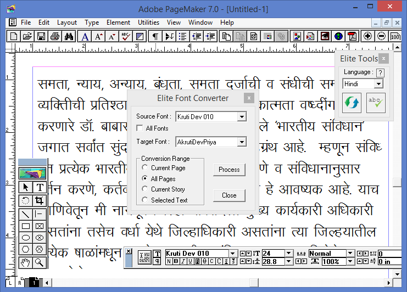
Task: Open the Type menu
Action: click(92, 23)
